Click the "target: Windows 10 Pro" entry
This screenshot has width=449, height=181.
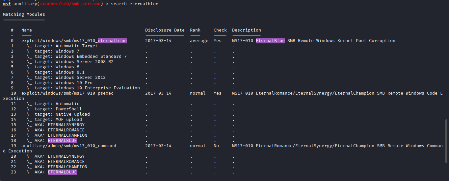[63, 83]
